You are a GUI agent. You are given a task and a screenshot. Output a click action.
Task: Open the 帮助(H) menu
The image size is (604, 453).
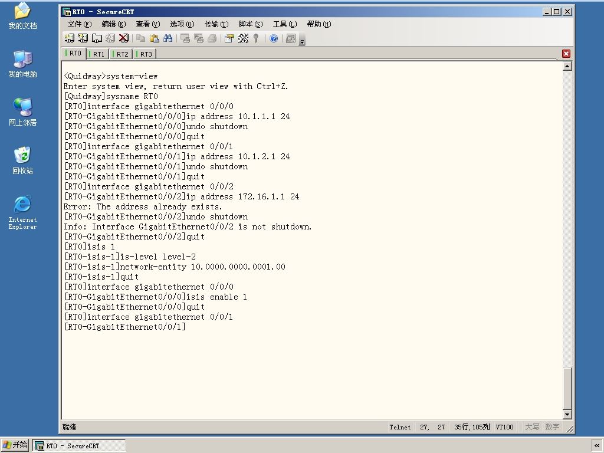[x=319, y=24]
